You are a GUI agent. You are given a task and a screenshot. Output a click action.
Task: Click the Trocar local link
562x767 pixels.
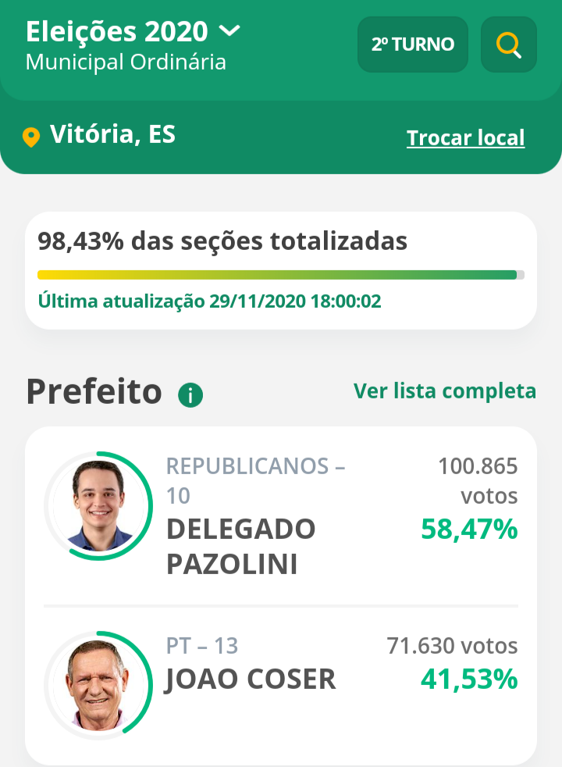[465, 138]
